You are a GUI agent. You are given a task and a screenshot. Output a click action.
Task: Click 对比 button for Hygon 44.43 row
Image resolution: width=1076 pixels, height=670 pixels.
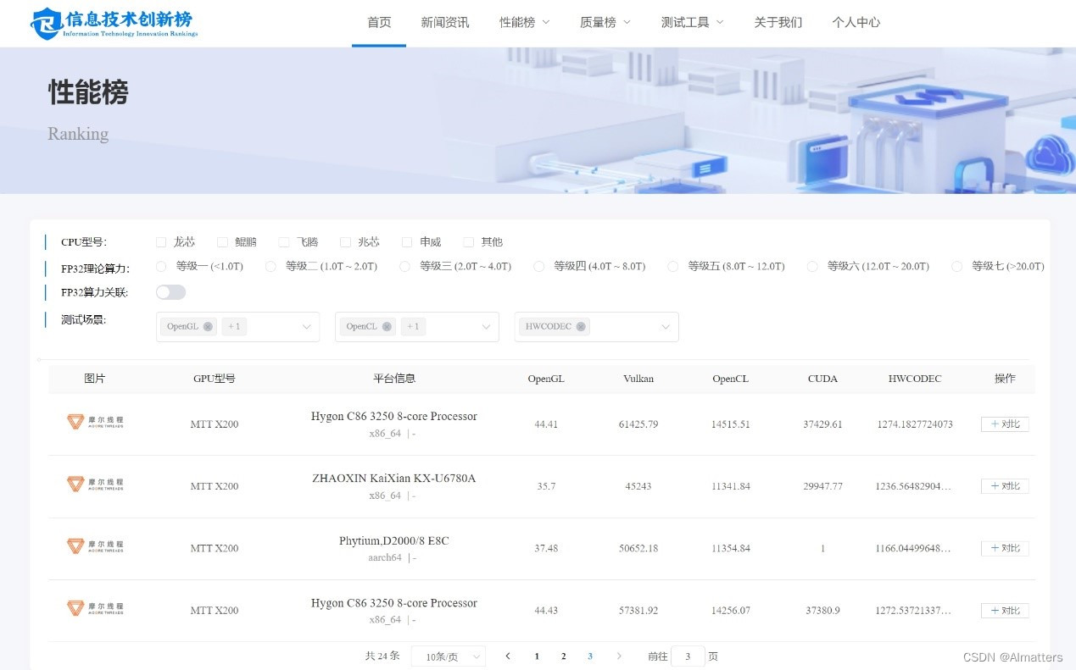pyautogui.click(x=1005, y=611)
